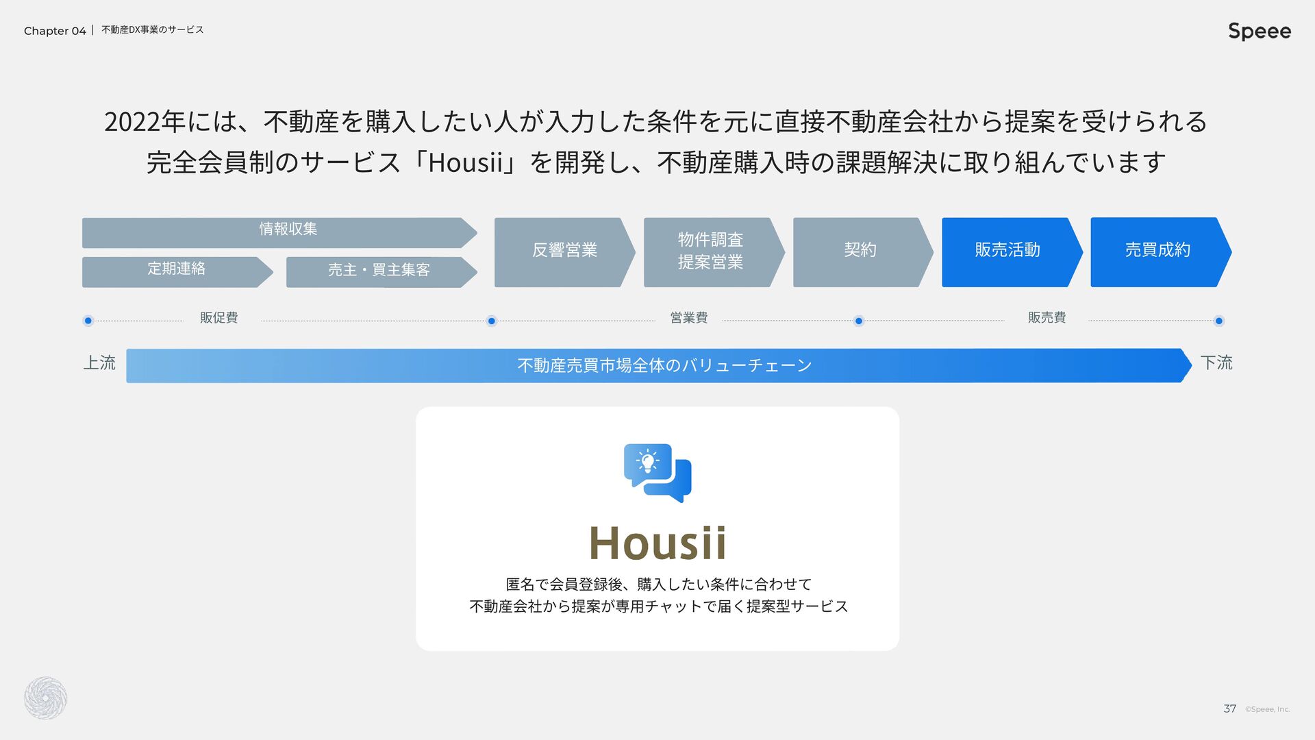Click the leftmost blue timeline dot
Image resolution: width=1315 pixels, height=740 pixels.
click(x=88, y=321)
